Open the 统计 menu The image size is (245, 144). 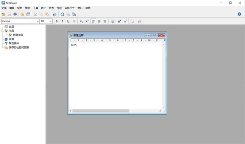[43, 8]
